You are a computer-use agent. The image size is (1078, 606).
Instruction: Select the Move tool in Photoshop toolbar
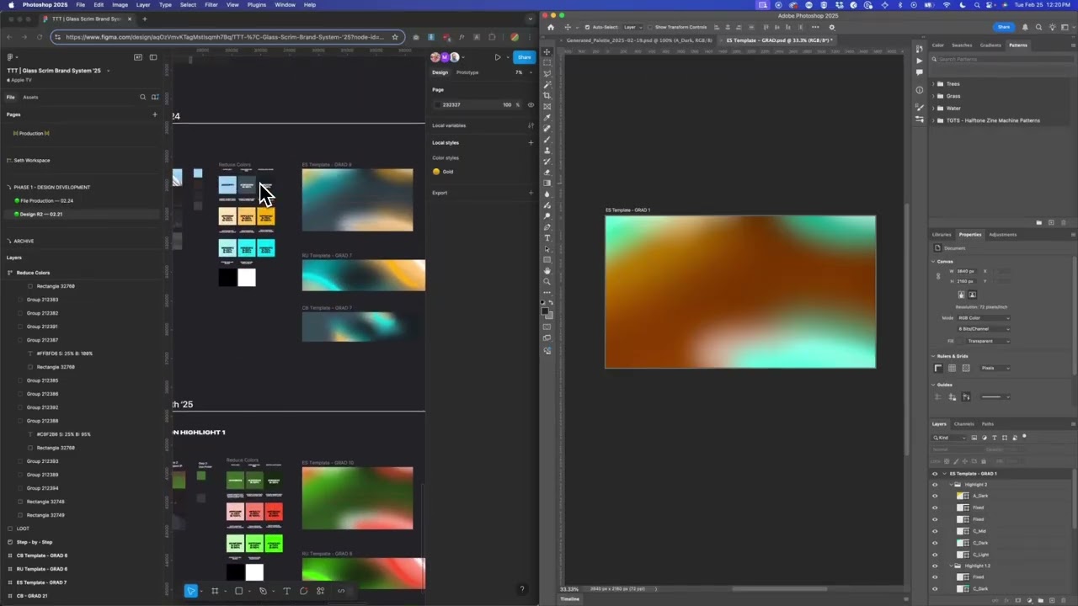click(547, 52)
